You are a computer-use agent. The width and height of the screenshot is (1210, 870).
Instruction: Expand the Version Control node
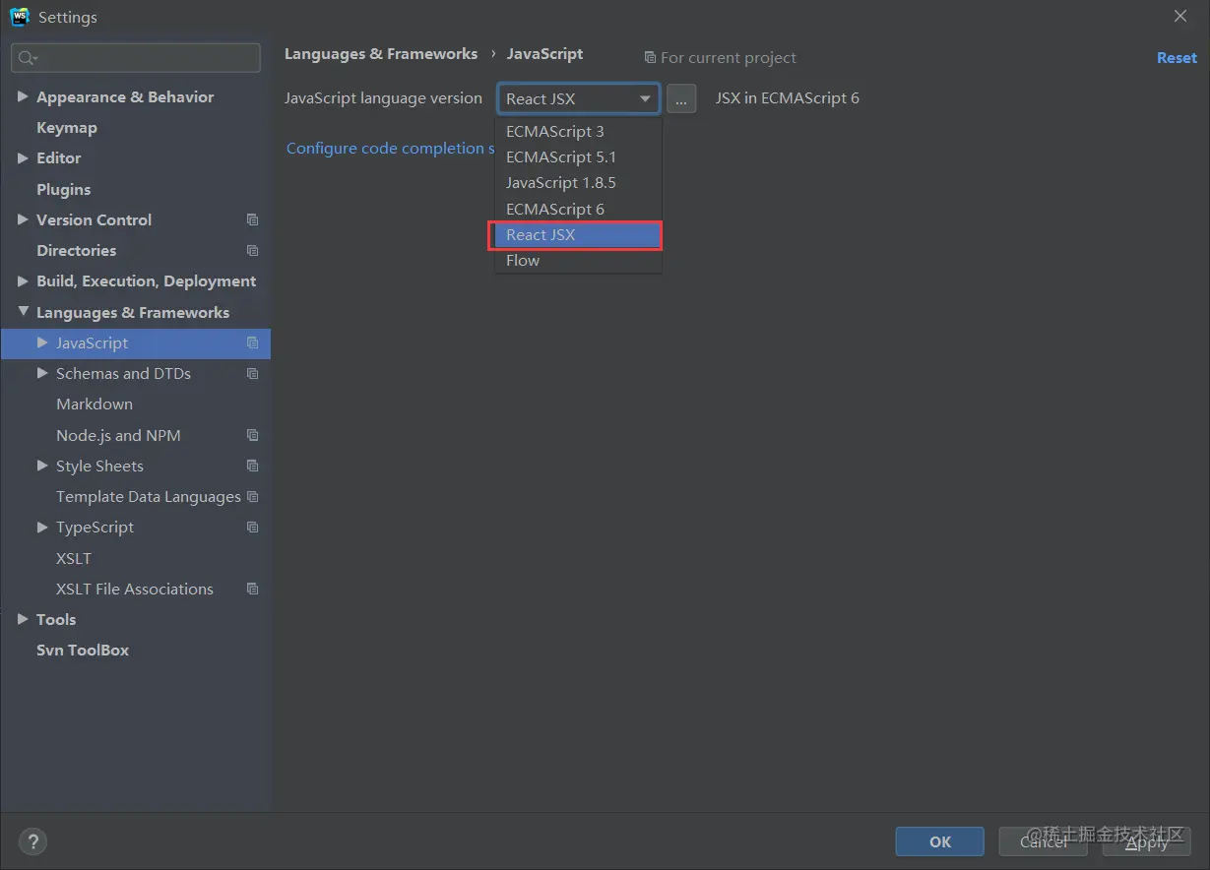point(23,219)
